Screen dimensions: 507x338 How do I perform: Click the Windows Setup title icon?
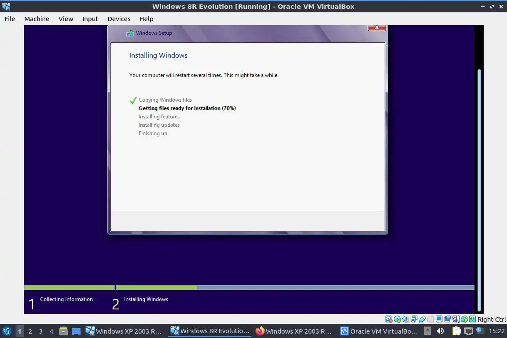click(130, 33)
